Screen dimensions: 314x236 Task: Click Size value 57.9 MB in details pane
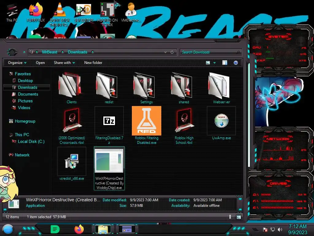coord(136,206)
